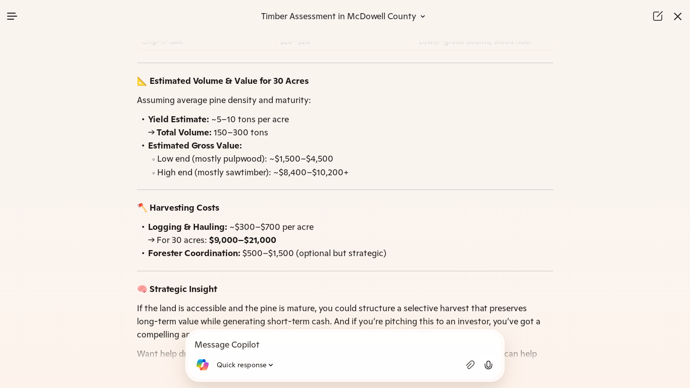Click the bold $9,000–$21,000 figure

coord(242,240)
